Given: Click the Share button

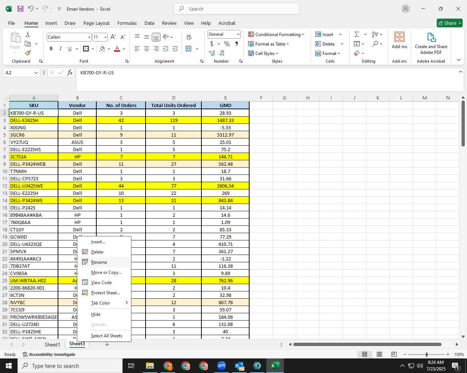Looking at the screenshot, I should click(x=450, y=23).
